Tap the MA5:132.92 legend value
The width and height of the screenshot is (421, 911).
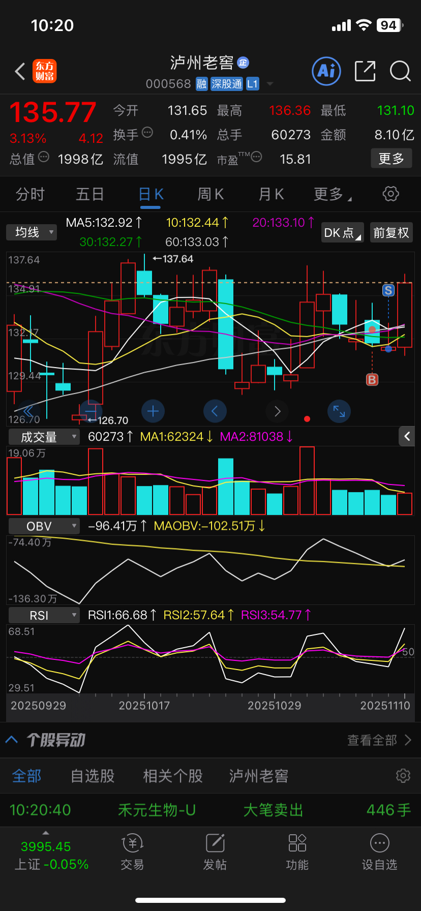(104, 222)
